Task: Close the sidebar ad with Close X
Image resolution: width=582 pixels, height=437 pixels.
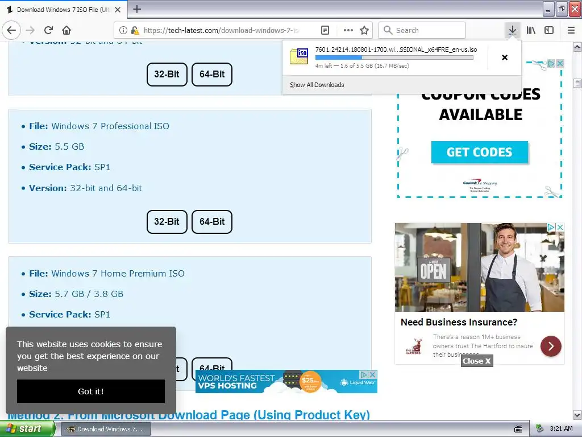Action: tap(477, 361)
